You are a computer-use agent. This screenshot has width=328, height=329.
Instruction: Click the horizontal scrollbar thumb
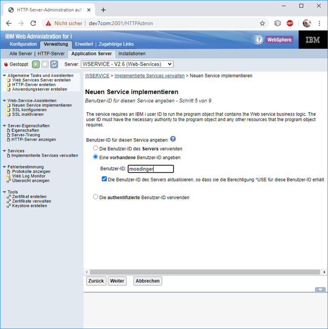pyautogui.click(x=205, y=272)
